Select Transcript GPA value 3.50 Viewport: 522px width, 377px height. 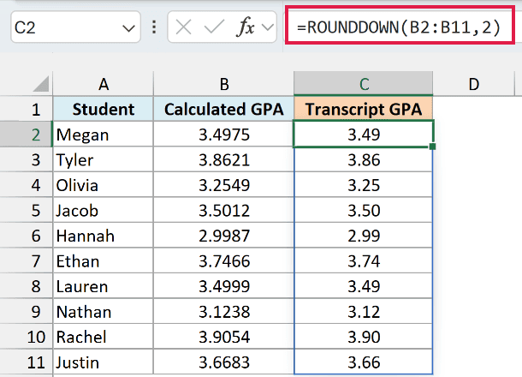pyautogui.click(x=364, y=210)
